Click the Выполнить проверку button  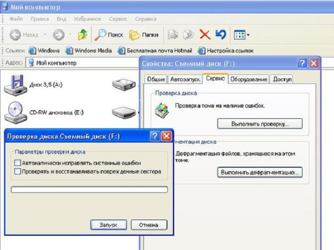260,124
